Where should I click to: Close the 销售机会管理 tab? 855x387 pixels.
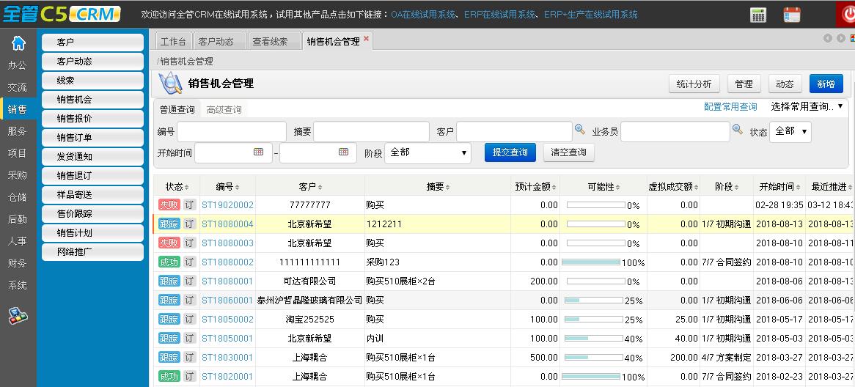point(366,38)
